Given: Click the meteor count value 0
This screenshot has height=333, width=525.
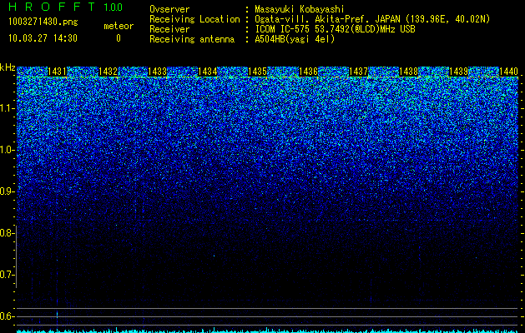Looking at the screenshot, I should [119, 38].
